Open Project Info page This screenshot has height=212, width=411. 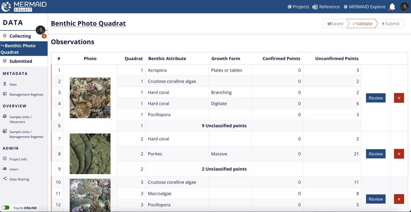18,159
